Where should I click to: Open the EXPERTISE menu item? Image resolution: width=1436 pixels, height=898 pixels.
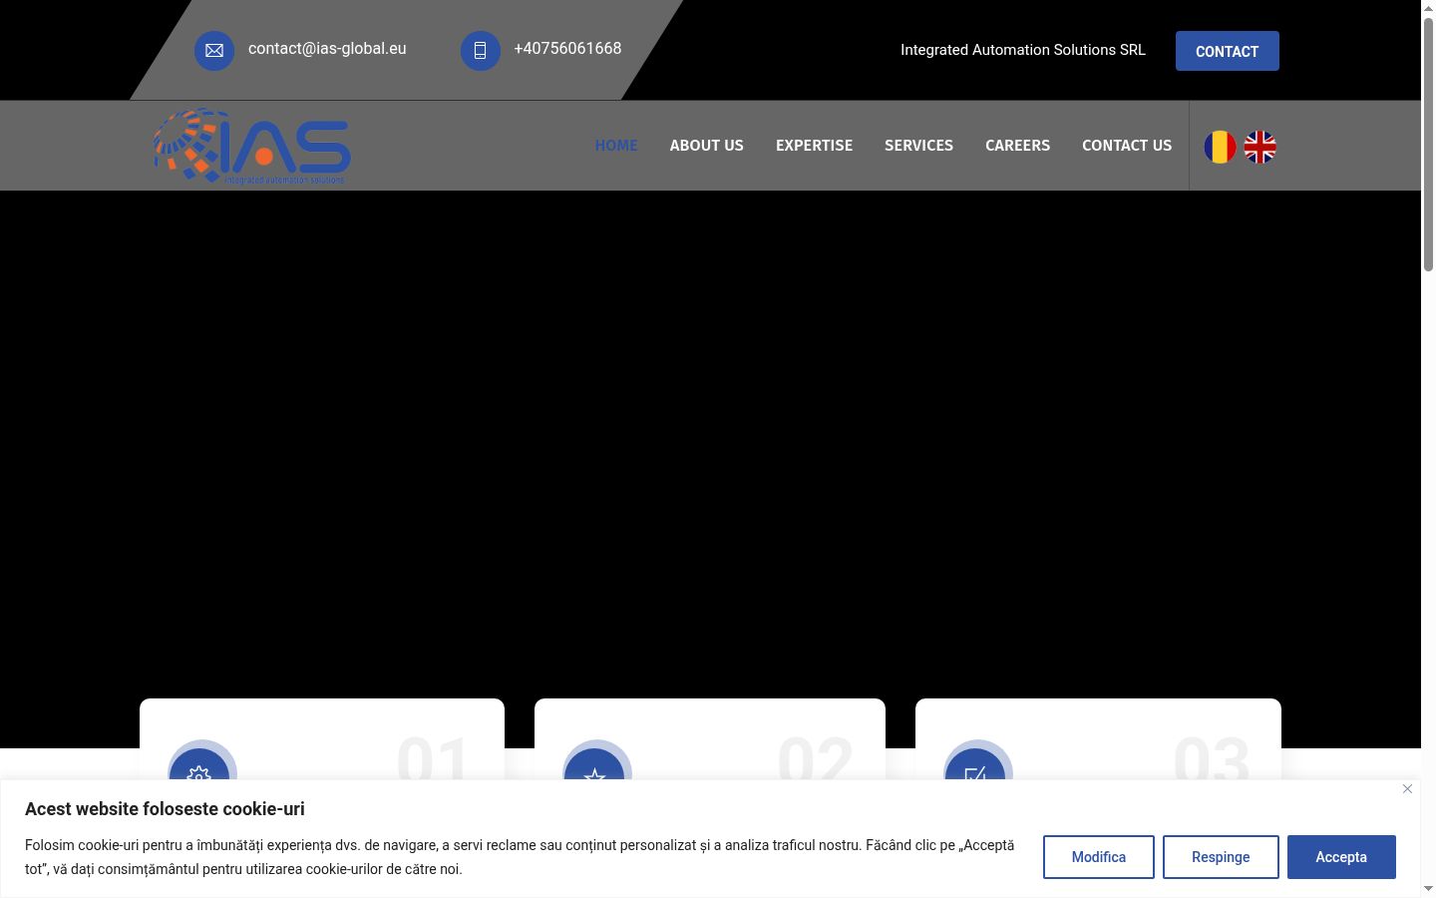click(x=815, y=146)
